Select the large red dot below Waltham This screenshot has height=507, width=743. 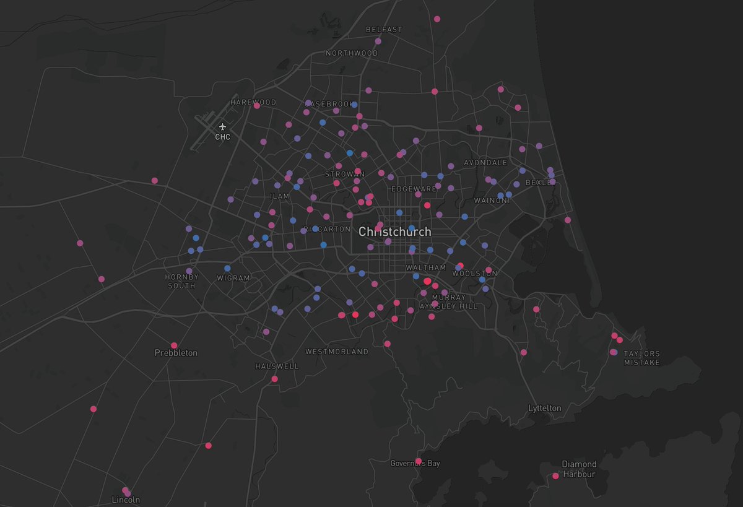click(x=427, y=282)
